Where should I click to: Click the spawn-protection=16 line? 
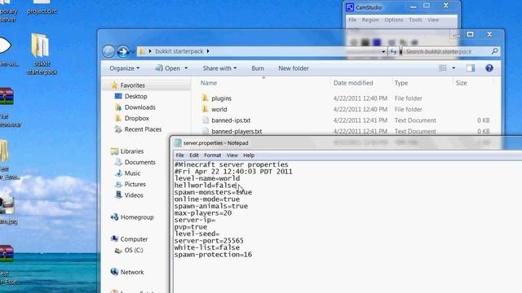click(x=213, y=255)
